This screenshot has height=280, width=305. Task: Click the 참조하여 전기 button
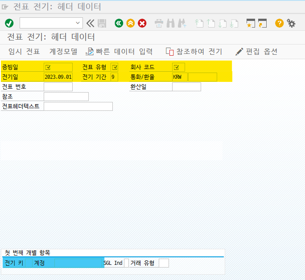pyautogui.click(x=194, y=52)
